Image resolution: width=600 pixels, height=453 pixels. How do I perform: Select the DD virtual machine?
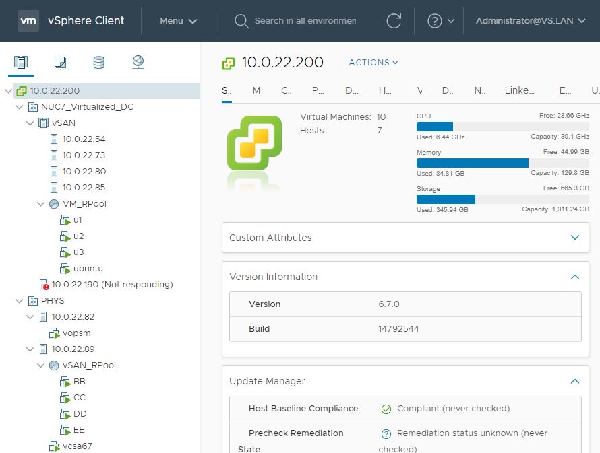(80, 414)
